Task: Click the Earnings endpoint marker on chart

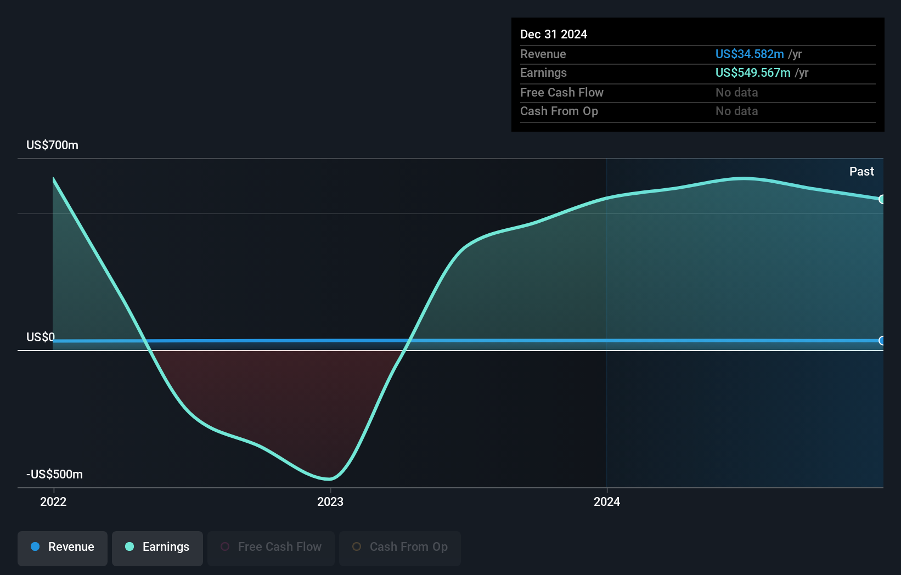Action: (x=882, y=199)
